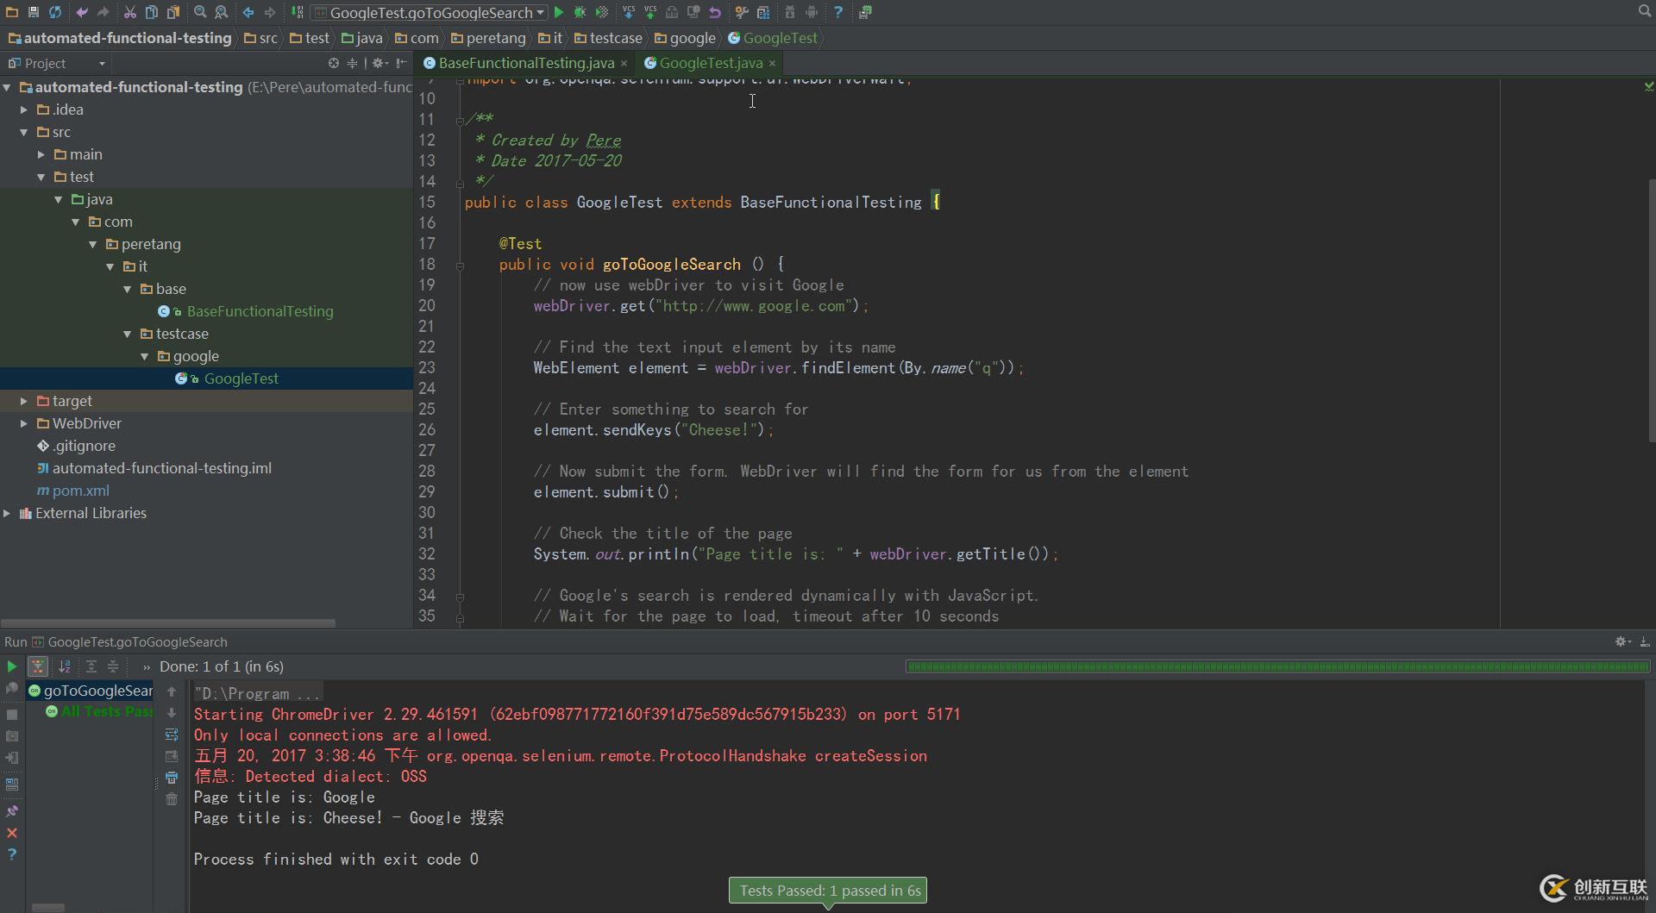This screenshot has height=913, width=1656.
Task: Click the Tests Passed notification balloon
Action: (x=828, y=891)
